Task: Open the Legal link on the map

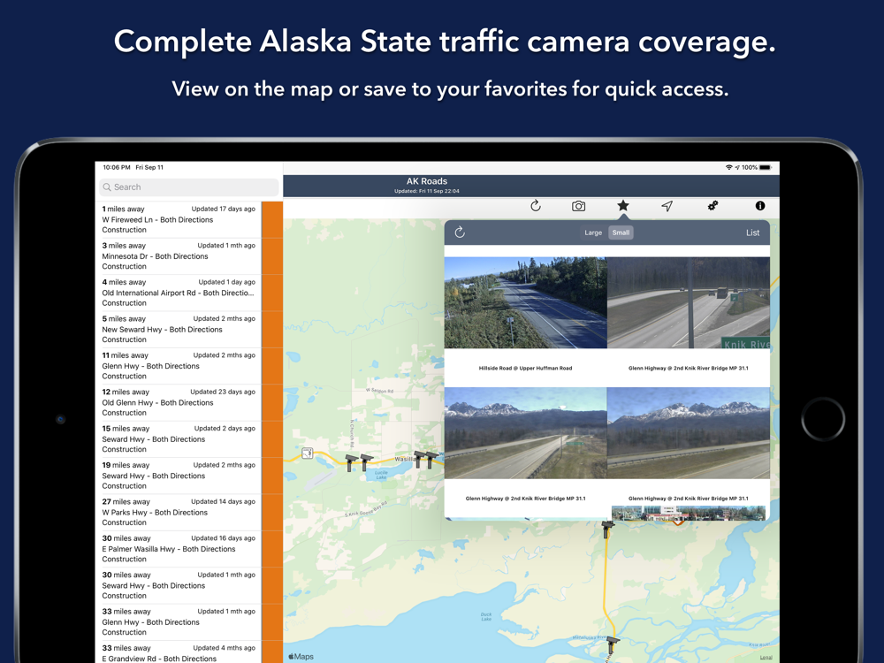Action: click(x=766, y=658)
